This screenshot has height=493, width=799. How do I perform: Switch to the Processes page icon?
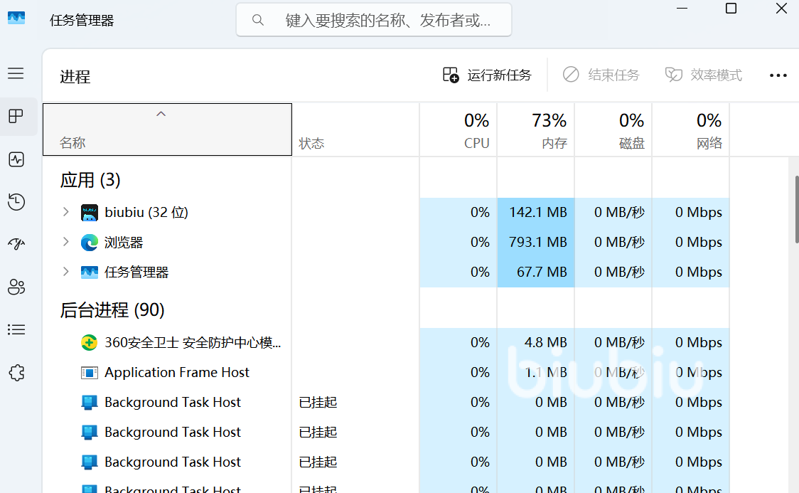tap(16, 116)
